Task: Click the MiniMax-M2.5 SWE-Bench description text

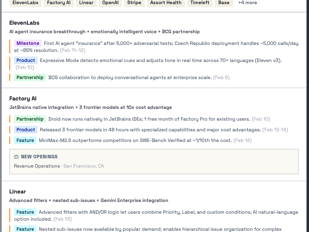Action: coord(135,140)
